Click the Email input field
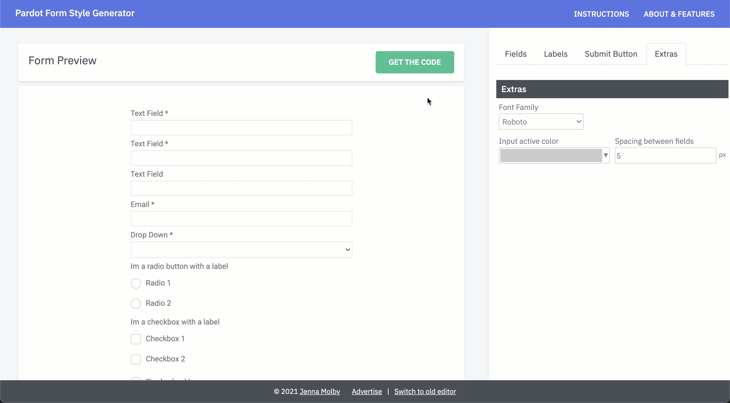 tap(241, 219)
